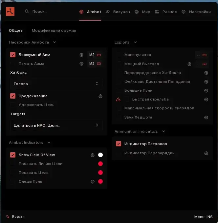Click the red logo icon at top-left
This screenshot has height=223, width=218.
10,11
